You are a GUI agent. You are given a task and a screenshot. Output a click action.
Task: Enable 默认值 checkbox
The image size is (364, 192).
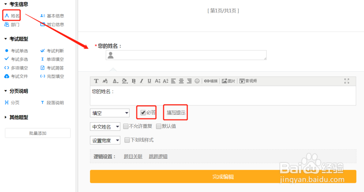(159, 126)
